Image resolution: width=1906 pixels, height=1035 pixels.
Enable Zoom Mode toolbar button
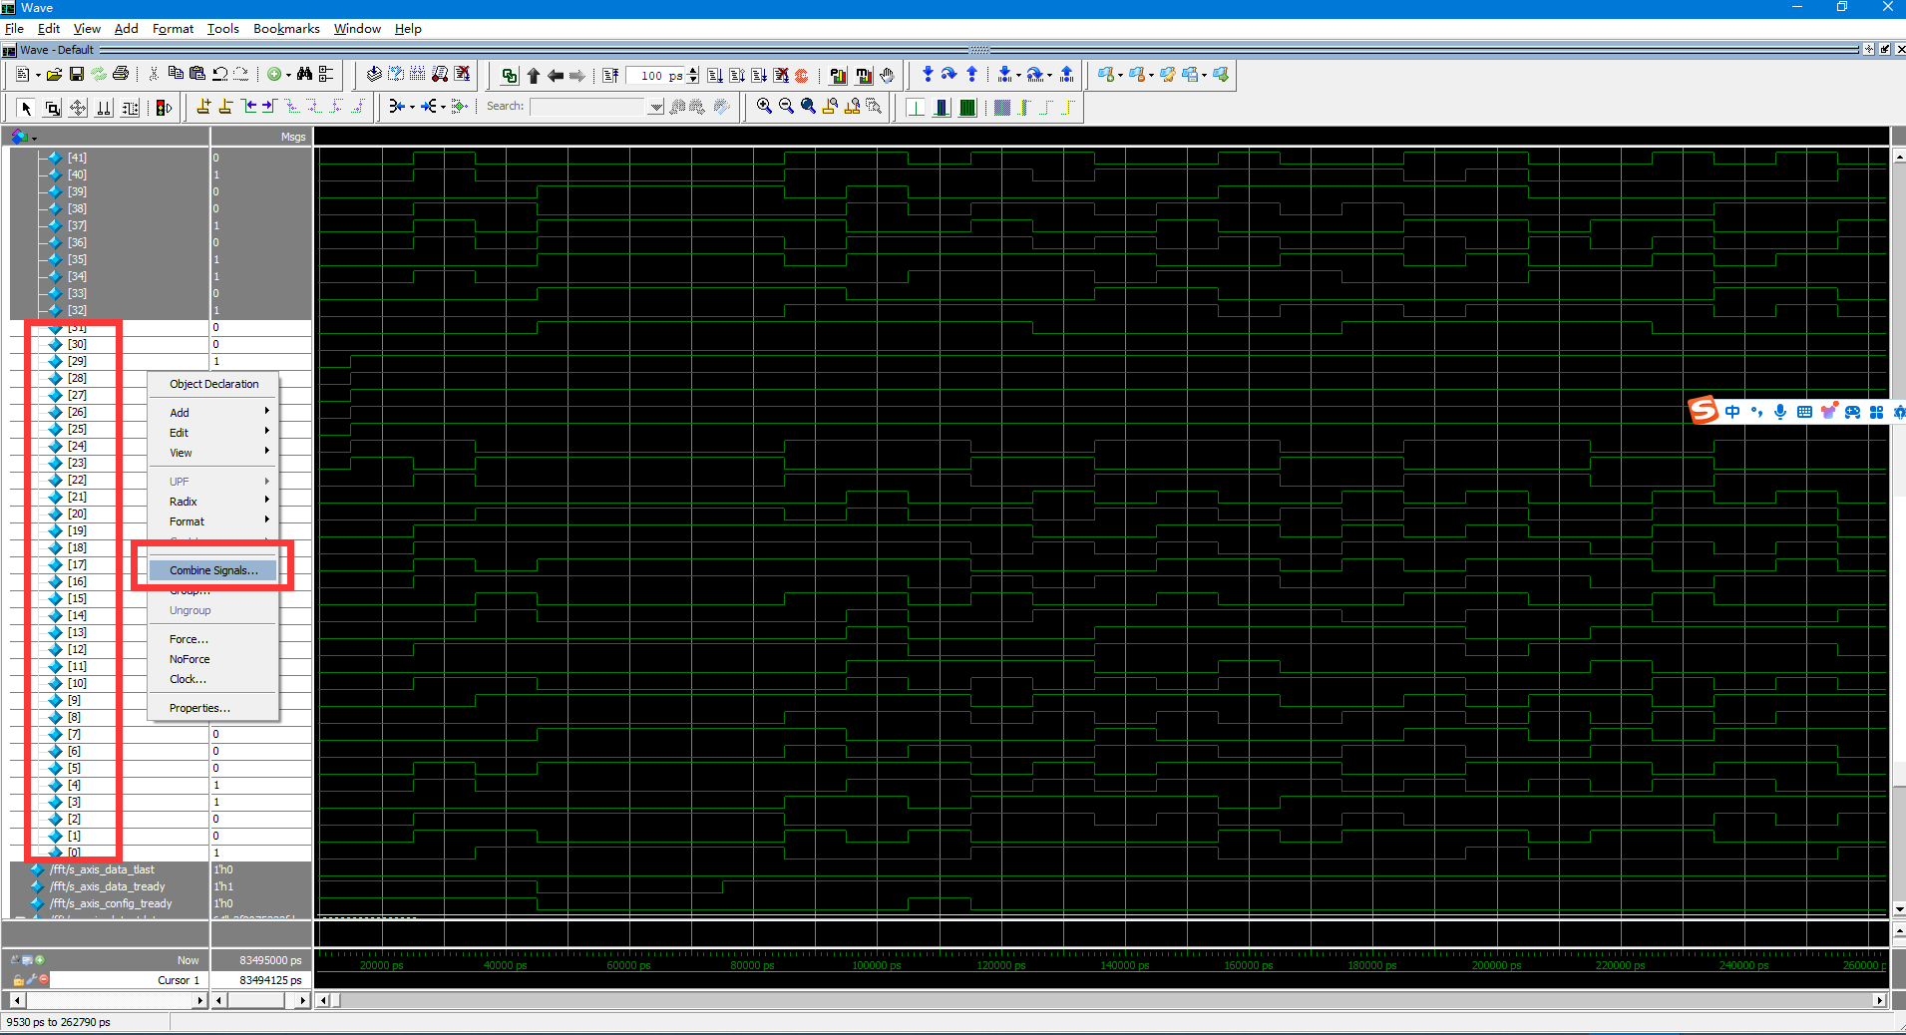(x=53, y=108)
